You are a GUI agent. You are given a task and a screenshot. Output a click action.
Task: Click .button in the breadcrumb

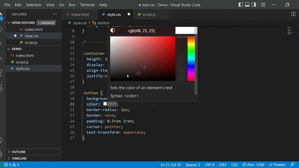(103, 23)
